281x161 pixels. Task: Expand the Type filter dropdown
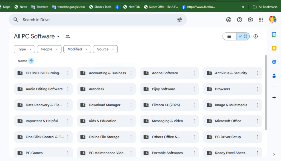pyautogui.click(x=24, y=49)
